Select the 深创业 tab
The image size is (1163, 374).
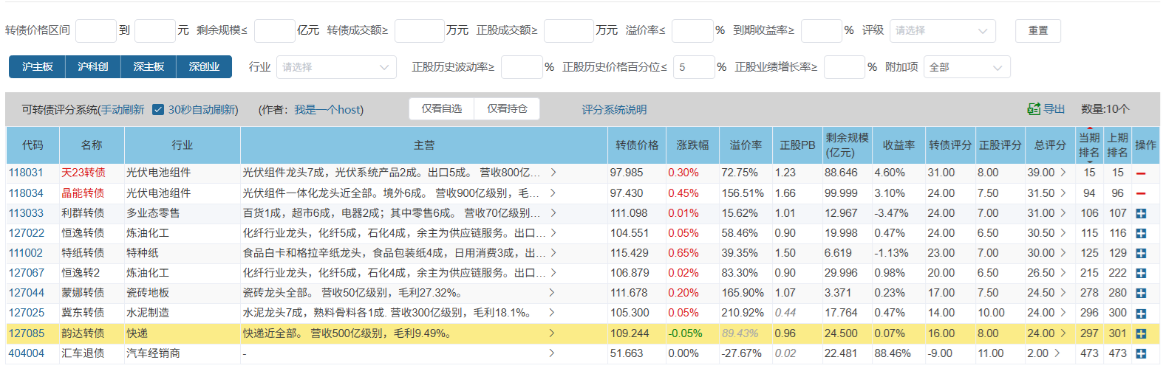[x=204, y=66]
